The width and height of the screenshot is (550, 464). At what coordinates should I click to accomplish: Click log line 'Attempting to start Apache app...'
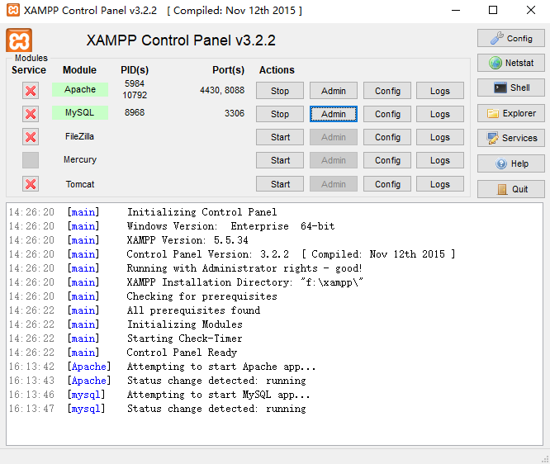221,367
